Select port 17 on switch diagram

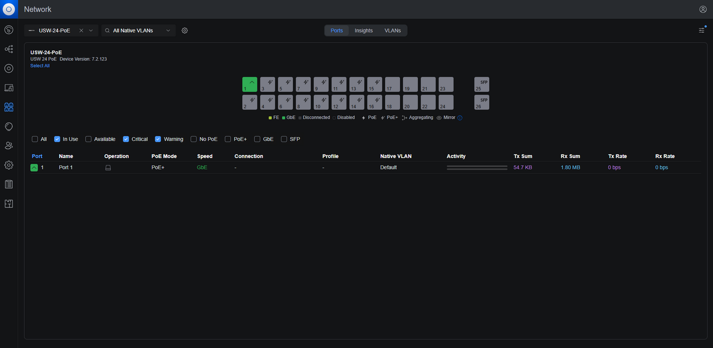tap(393, 85)
